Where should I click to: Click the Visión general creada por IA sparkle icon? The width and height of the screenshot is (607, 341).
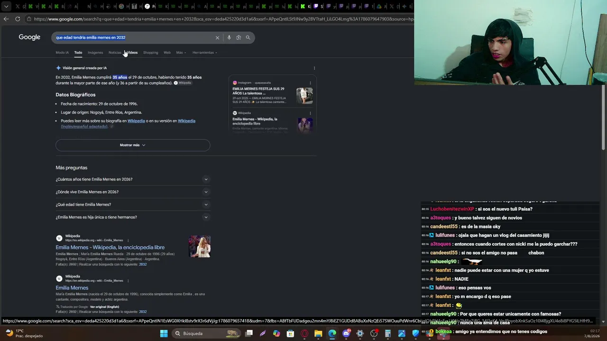(58, 68)
